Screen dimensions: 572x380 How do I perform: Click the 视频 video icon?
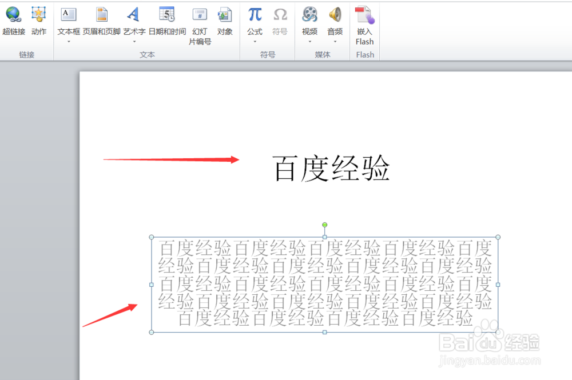(309, 15)
